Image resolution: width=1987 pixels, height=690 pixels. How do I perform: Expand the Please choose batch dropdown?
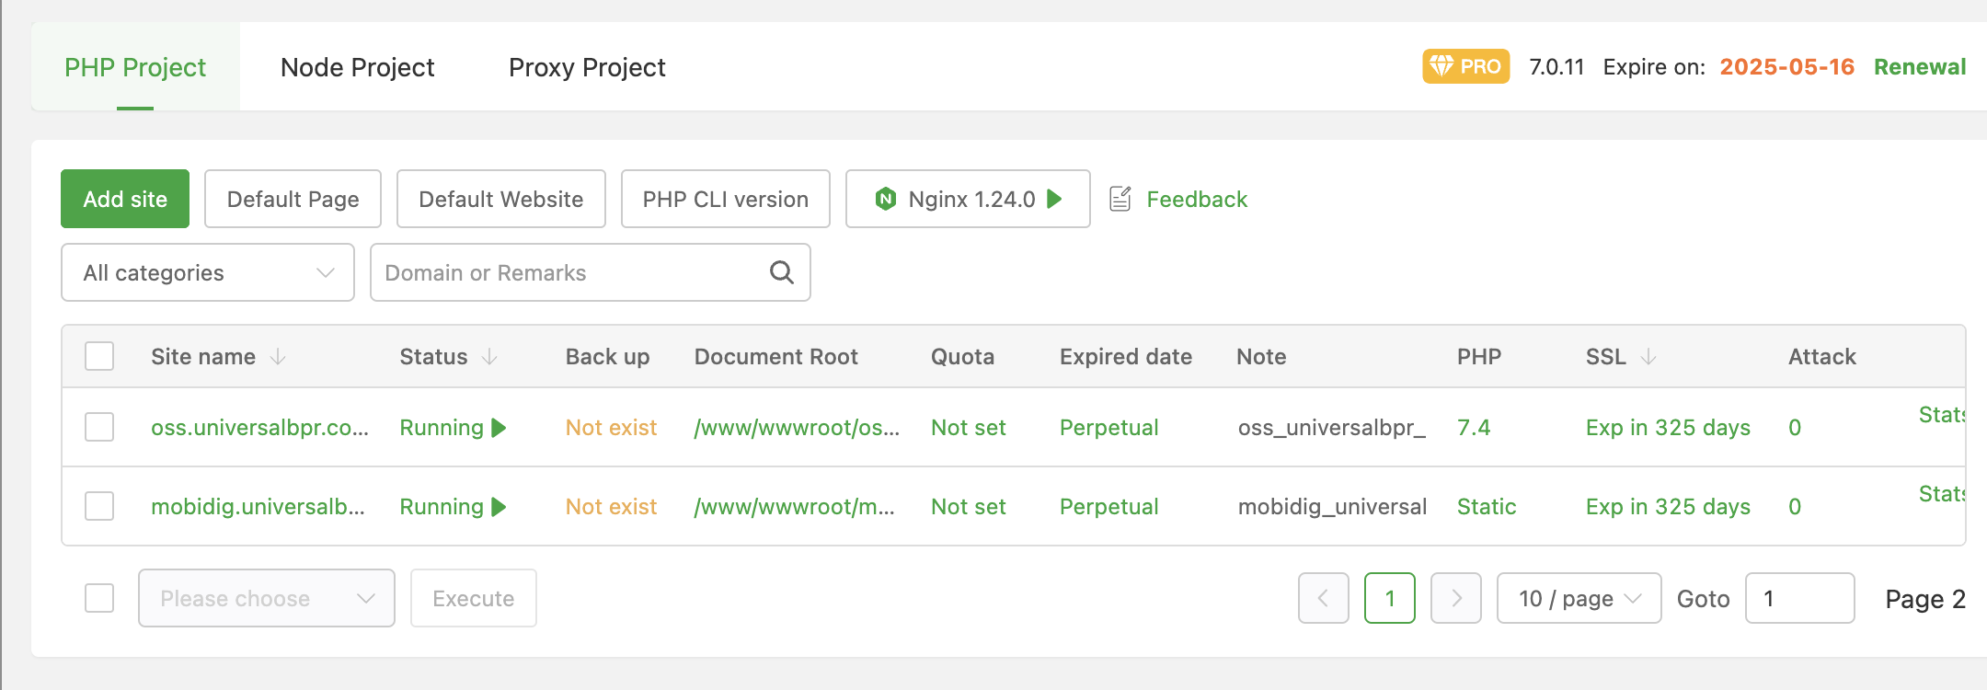266,598
